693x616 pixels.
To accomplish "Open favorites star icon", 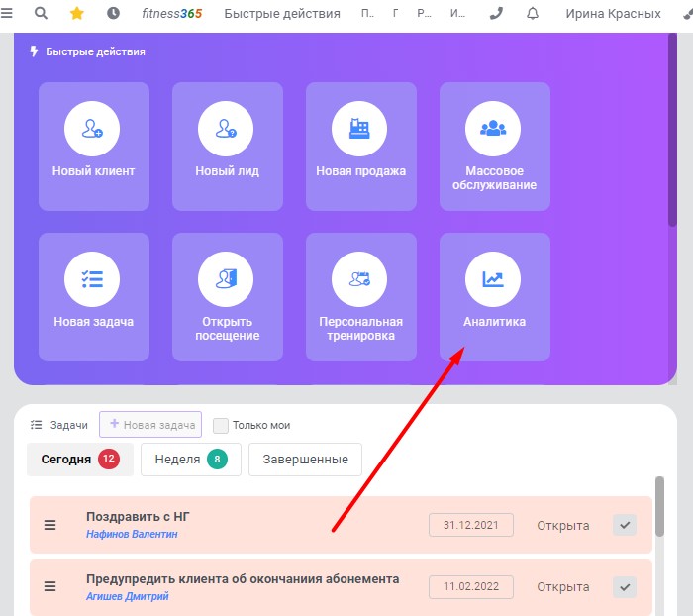I will [77, 13].
